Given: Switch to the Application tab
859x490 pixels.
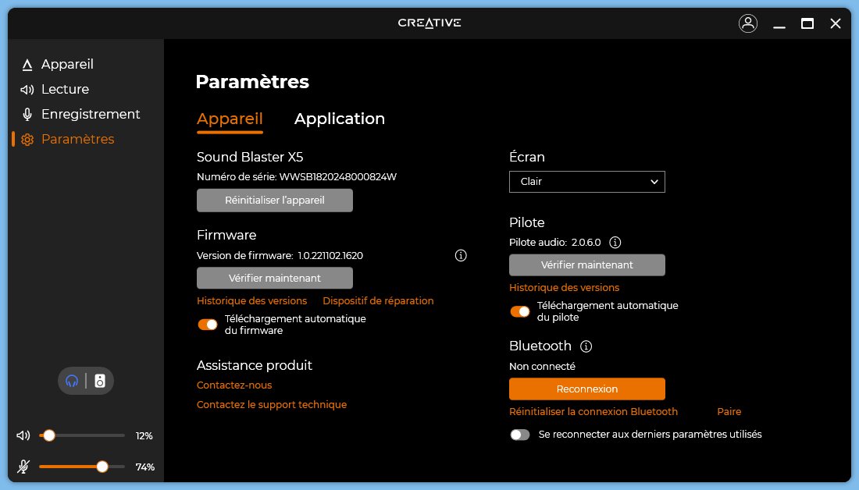Looking at the screenshot, I should (x=339, y=119).
